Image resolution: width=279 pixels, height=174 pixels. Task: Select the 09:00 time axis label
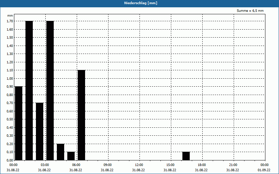point(107,165)
